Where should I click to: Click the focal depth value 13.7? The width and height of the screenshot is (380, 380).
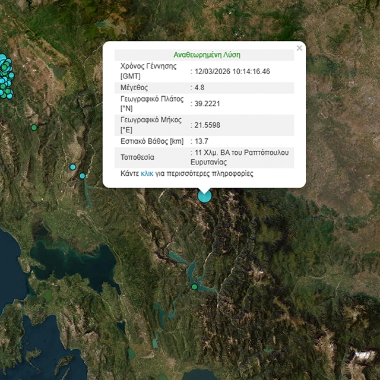point(202,141)
